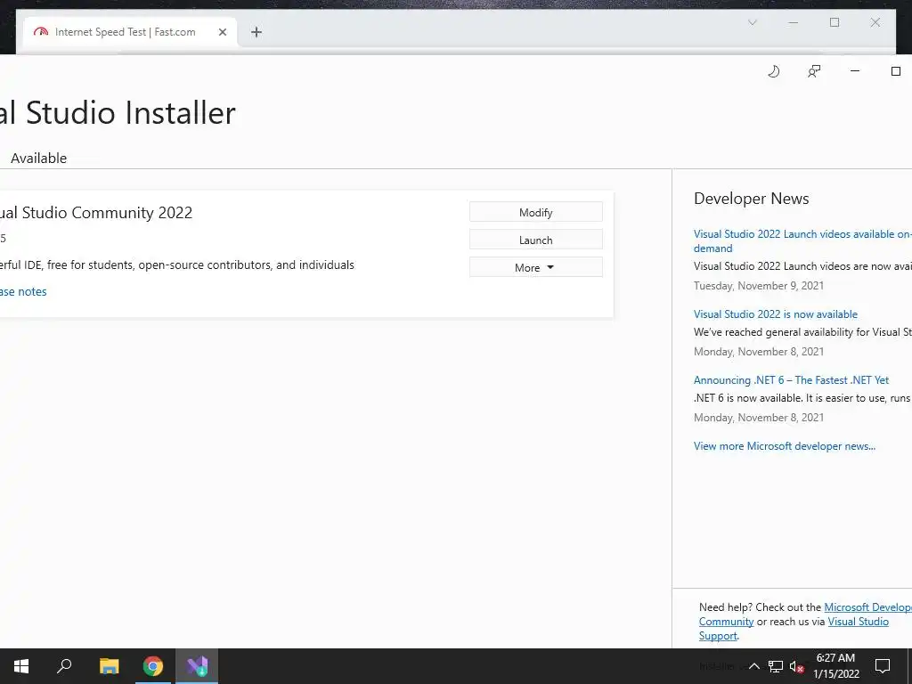Open Visual Studio 2022 Launch videos article
The height and width of the screenshot is (684, 912).
[x=802, y=240]
